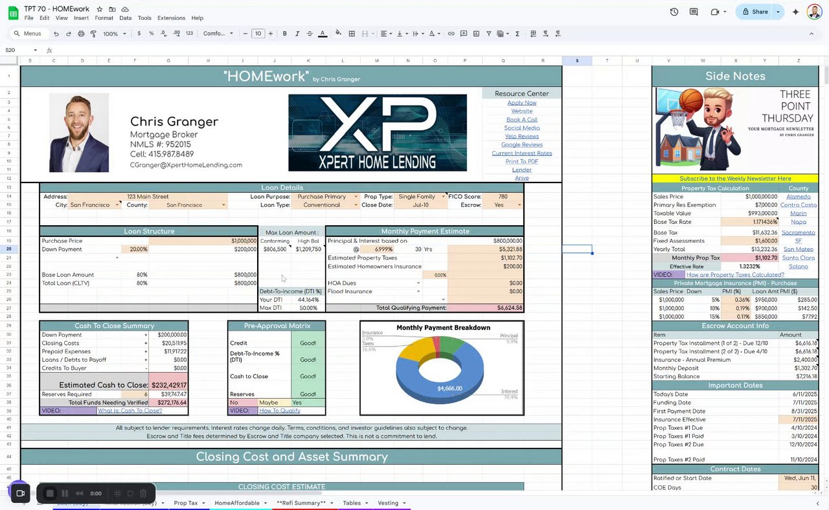Open the horizontal align dropdown
The image size is (829, 510).
pos(386,34)
